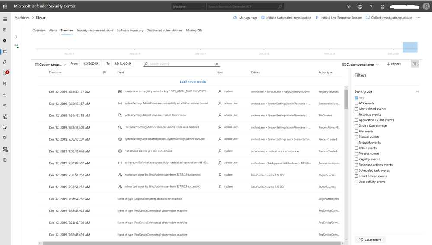
Task: Open the heart Service health icon in sidebar
Action: [x=5, y=138]
